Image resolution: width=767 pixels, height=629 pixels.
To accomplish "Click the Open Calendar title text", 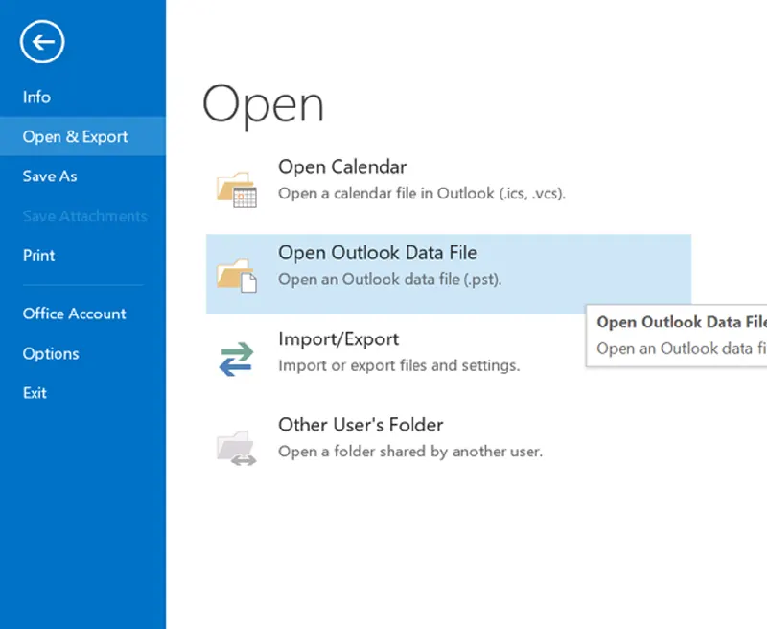I will coord(342,167).
